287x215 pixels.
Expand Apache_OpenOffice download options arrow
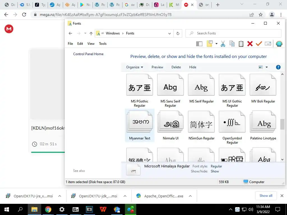coord(190,196)
